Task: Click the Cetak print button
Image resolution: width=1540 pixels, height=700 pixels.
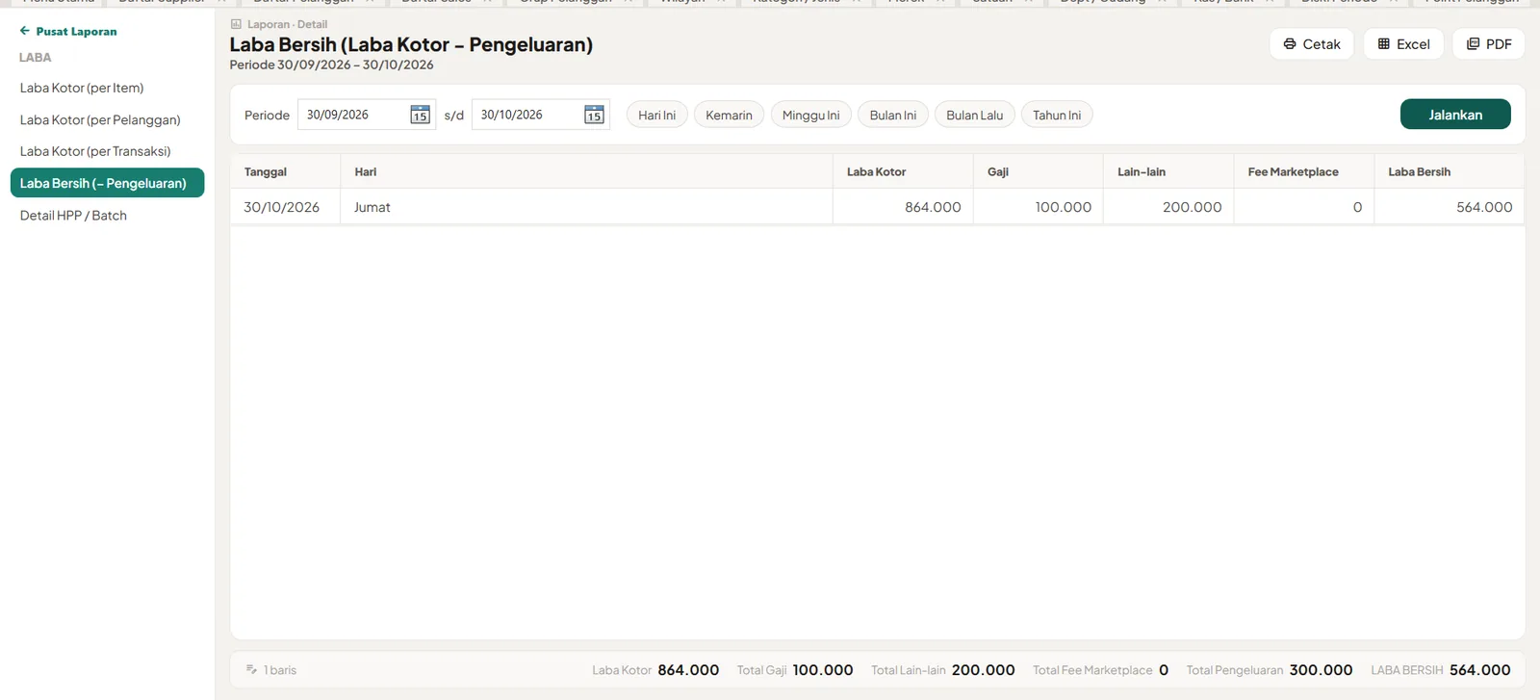Action: coord(1312,44)
